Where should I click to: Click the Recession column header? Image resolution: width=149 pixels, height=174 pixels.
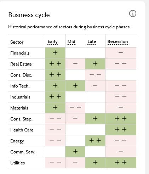[x=118, y=41]
